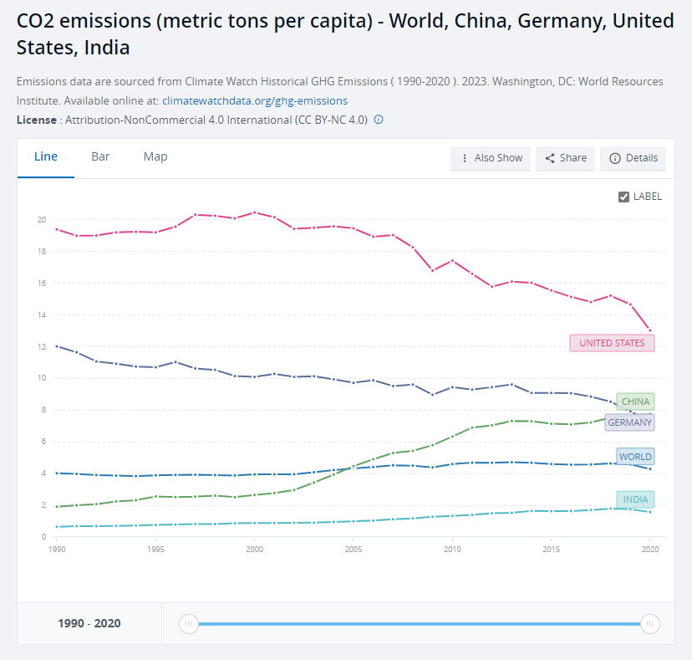
Task: Click the Also Show three-dots icon
Action: 465,158
